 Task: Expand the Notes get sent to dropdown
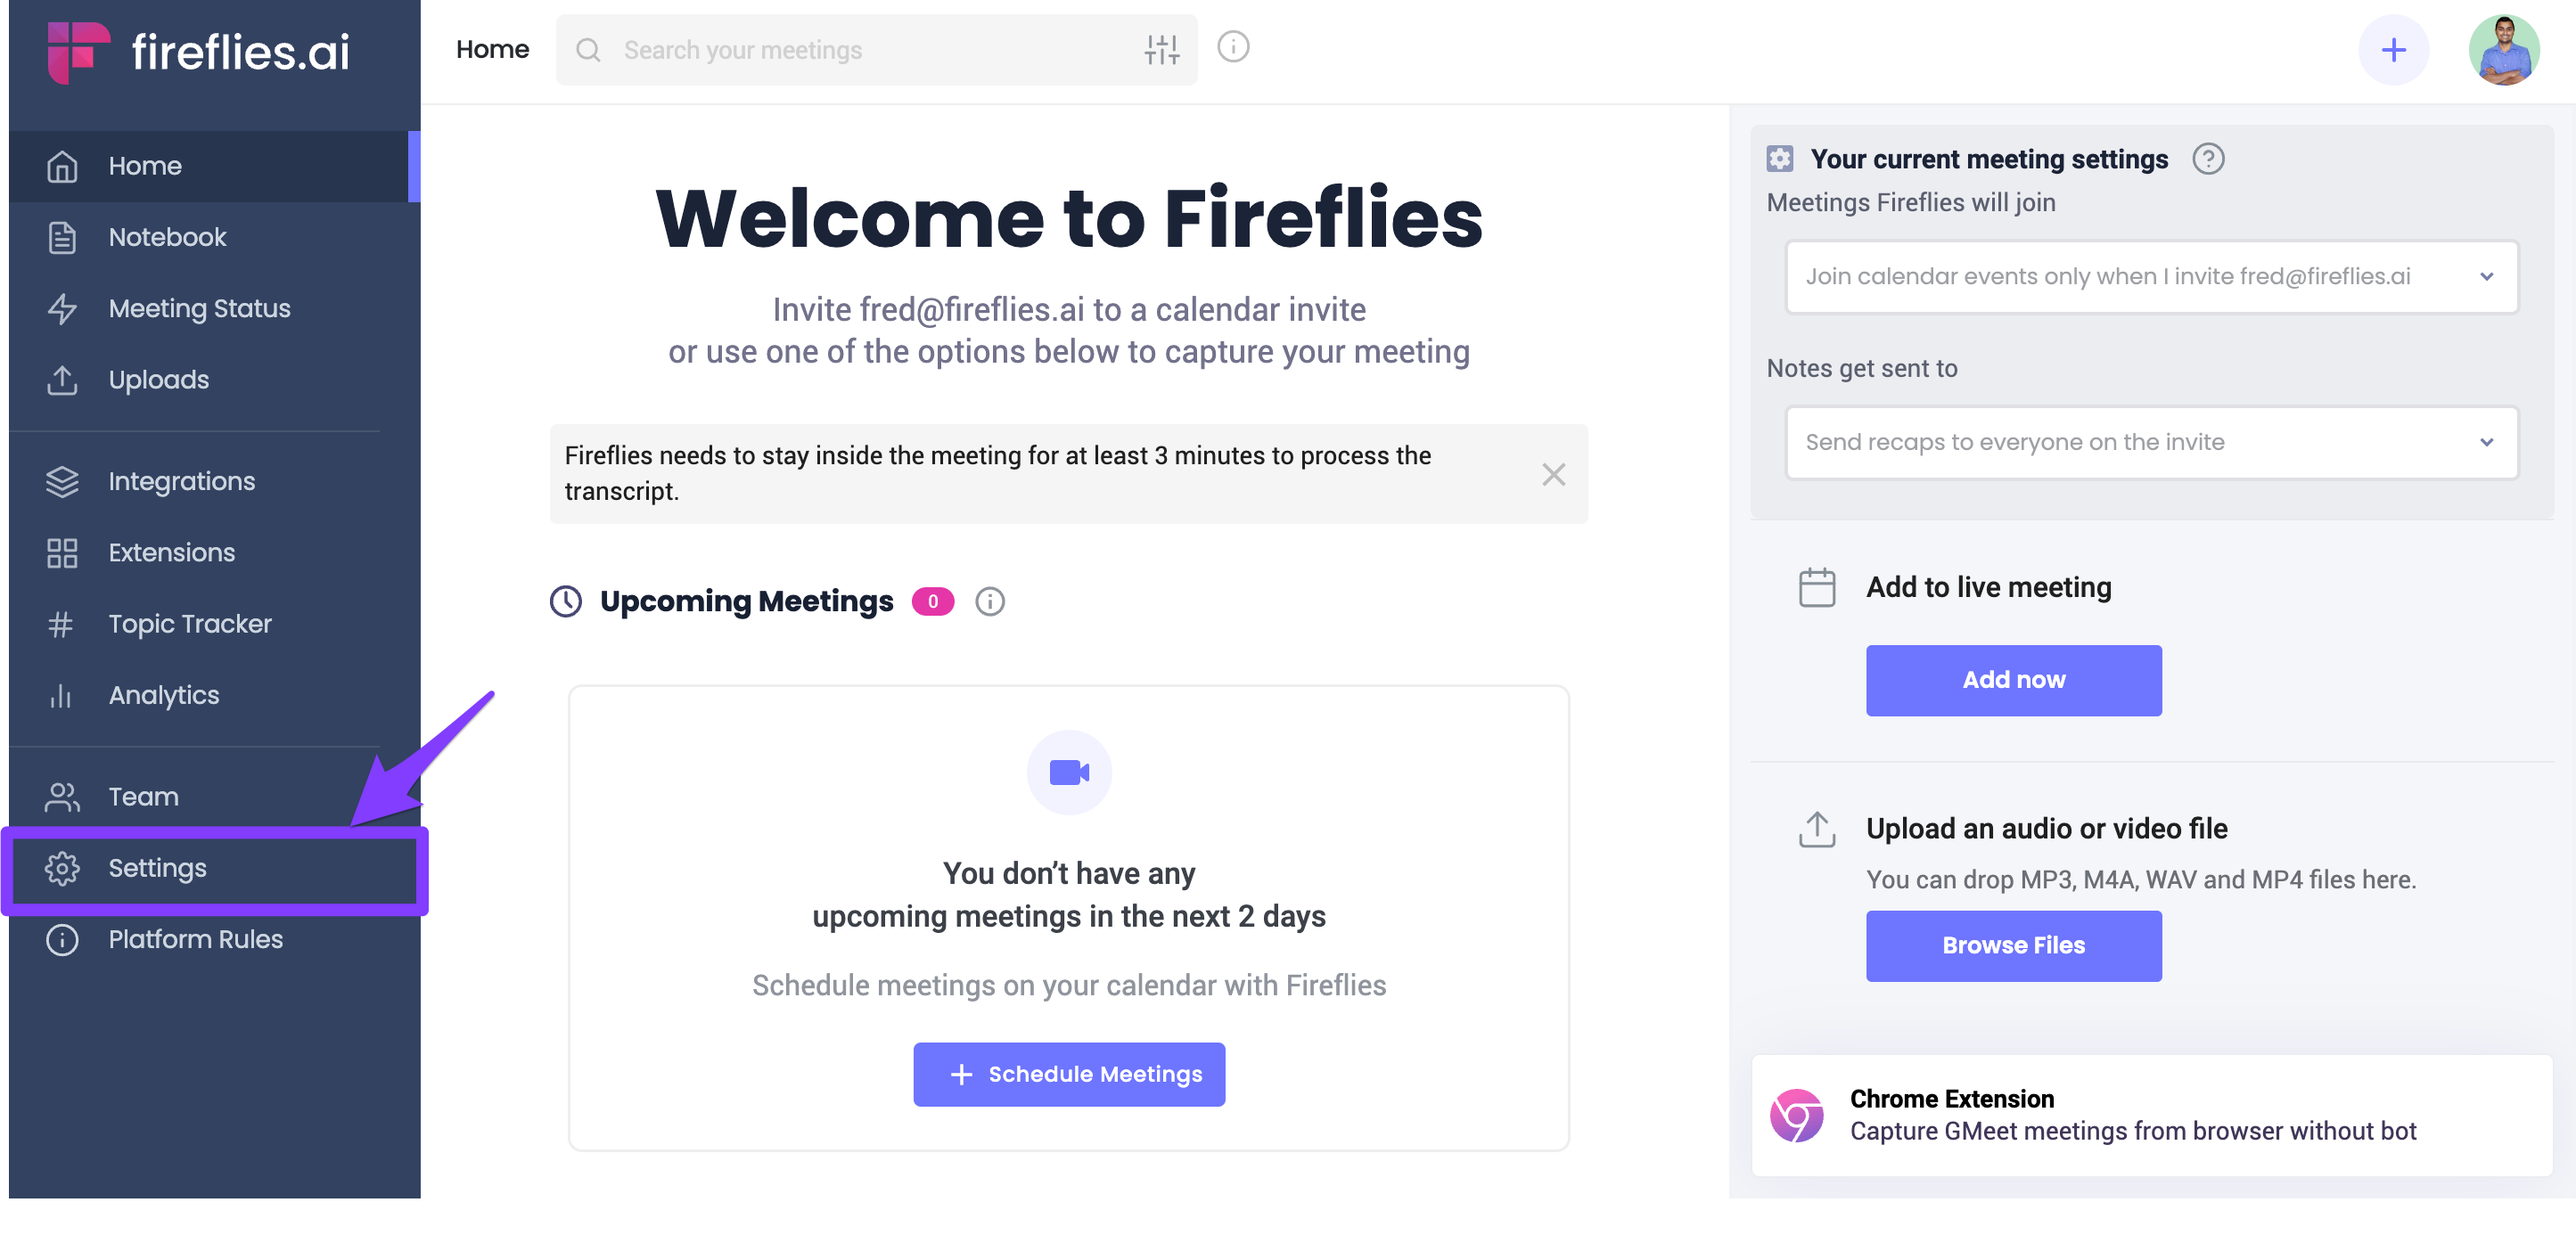coord(2151,442)
